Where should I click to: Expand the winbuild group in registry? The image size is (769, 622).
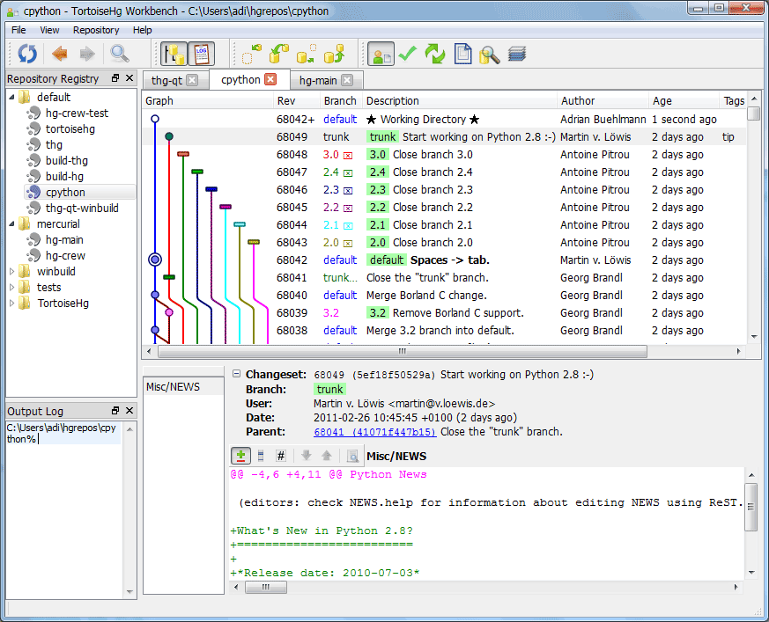12,272
